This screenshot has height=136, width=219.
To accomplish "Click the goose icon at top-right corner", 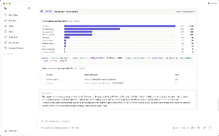I will (209, 3).
